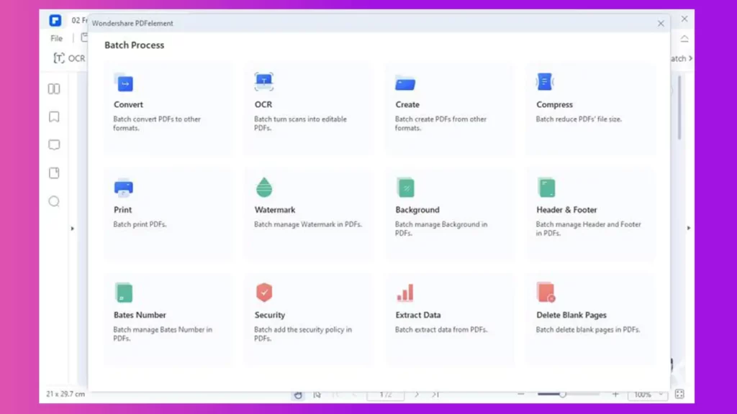Click the Create title text
The width and height of the screenshot is (737, 414).
click(x=407, y=105)
